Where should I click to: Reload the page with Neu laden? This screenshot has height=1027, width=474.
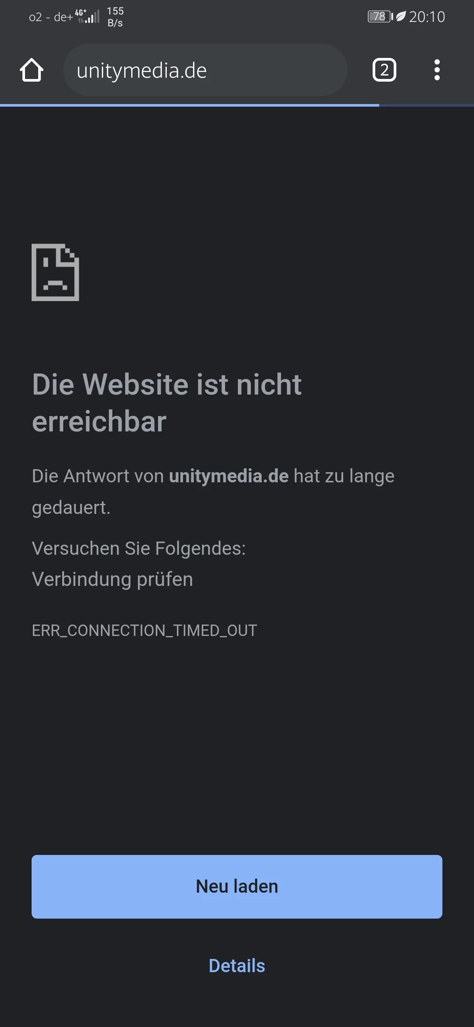[x=237, y=887]
